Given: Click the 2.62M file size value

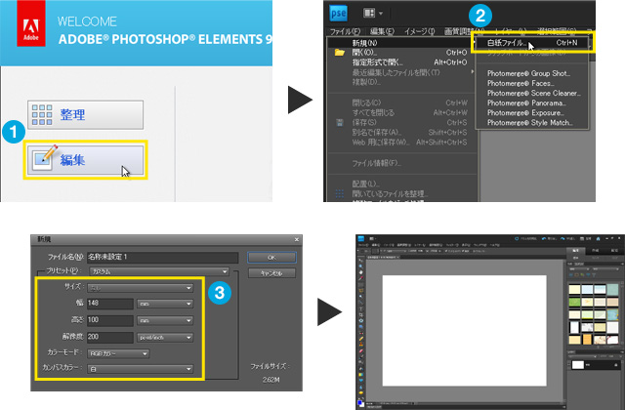Looking at the screenshot, I should pos(271,380).
